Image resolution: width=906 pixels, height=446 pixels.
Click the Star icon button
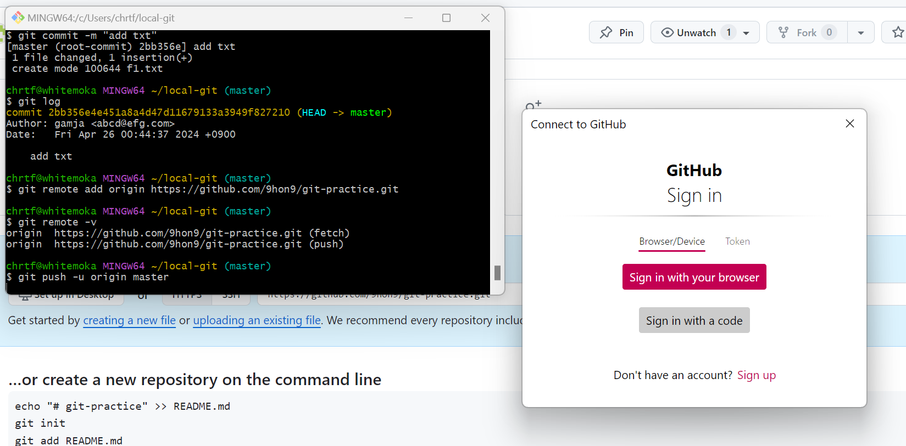898,32
